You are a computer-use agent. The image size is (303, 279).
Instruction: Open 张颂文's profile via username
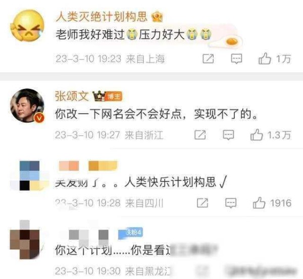[72, 96]
